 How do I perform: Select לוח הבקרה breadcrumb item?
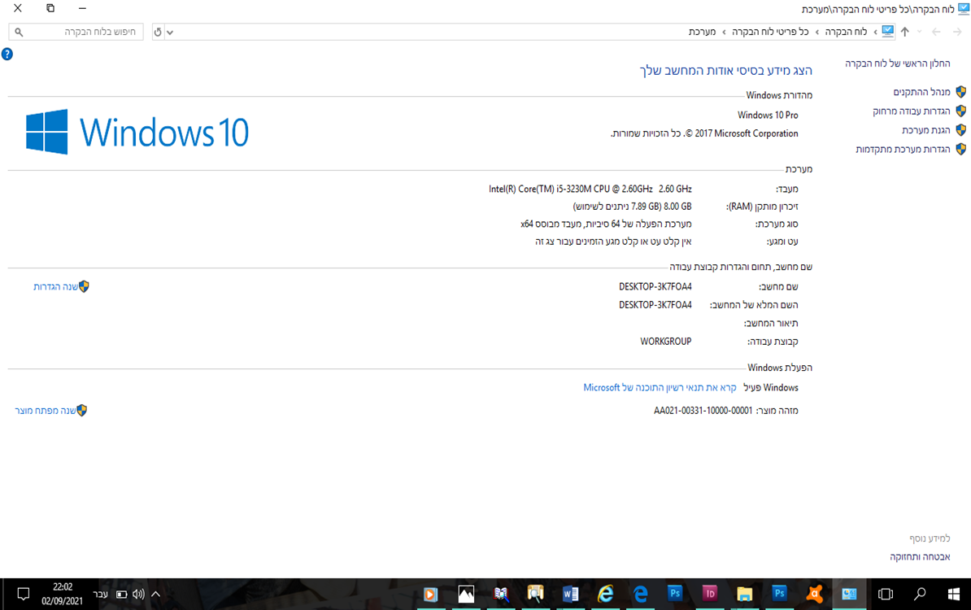pos(846,32)
